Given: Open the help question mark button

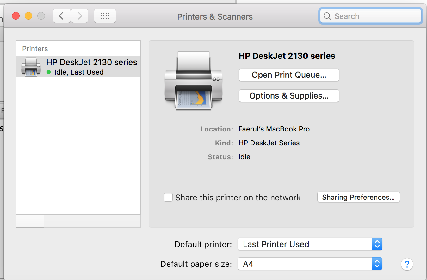Looking at the screenshot, I should (x=407, y=264).
